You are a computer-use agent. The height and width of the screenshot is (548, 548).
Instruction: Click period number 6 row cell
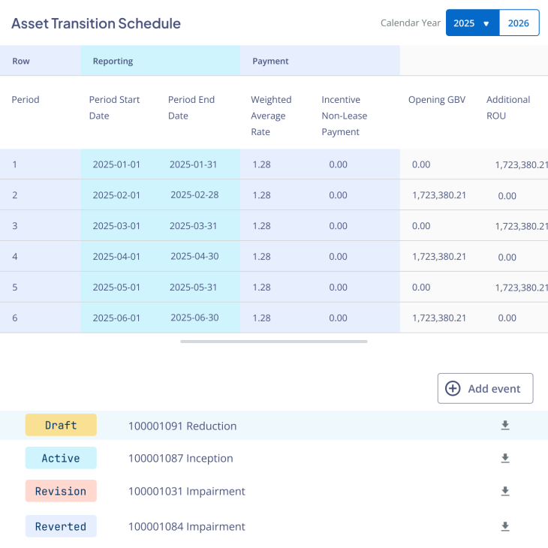click(x=15, y=318)
